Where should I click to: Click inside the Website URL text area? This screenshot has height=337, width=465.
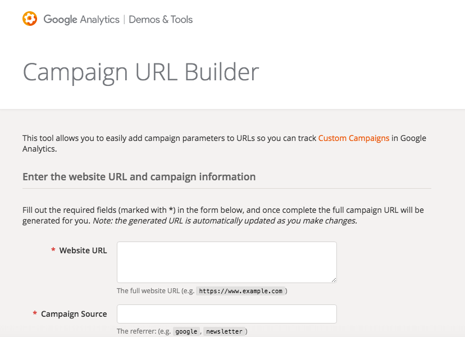click(x=226, y=262)
